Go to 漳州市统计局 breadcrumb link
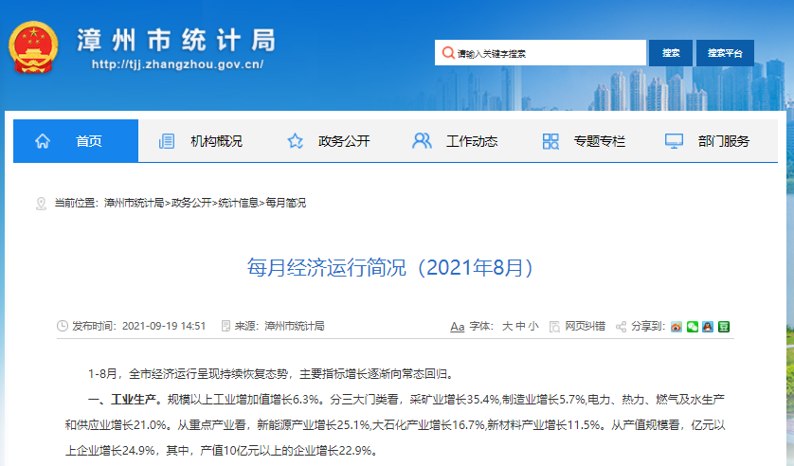 pyautogui.click(x=135, y=203)
